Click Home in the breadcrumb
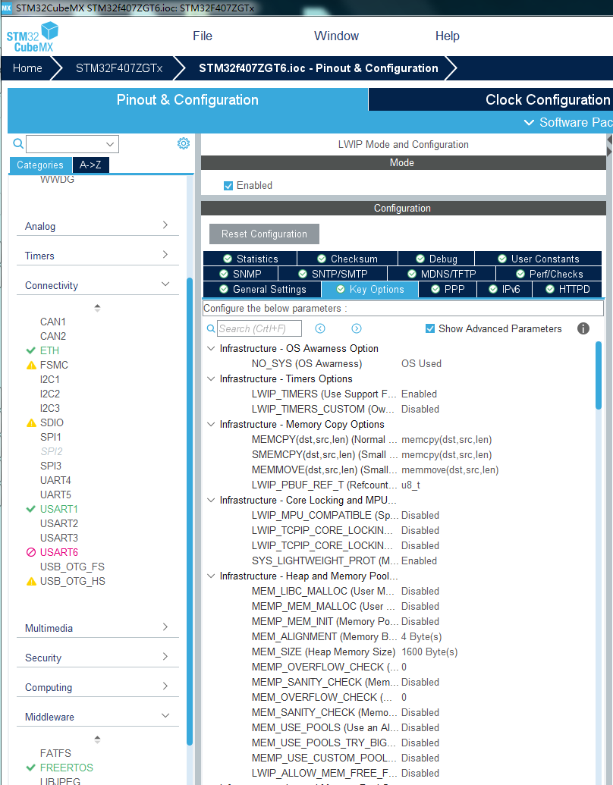The height and width of the screenshot is (785, 613). pos(27,68)
